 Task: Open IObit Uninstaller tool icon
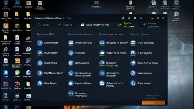pyautogui.click(x=40, y=43)
